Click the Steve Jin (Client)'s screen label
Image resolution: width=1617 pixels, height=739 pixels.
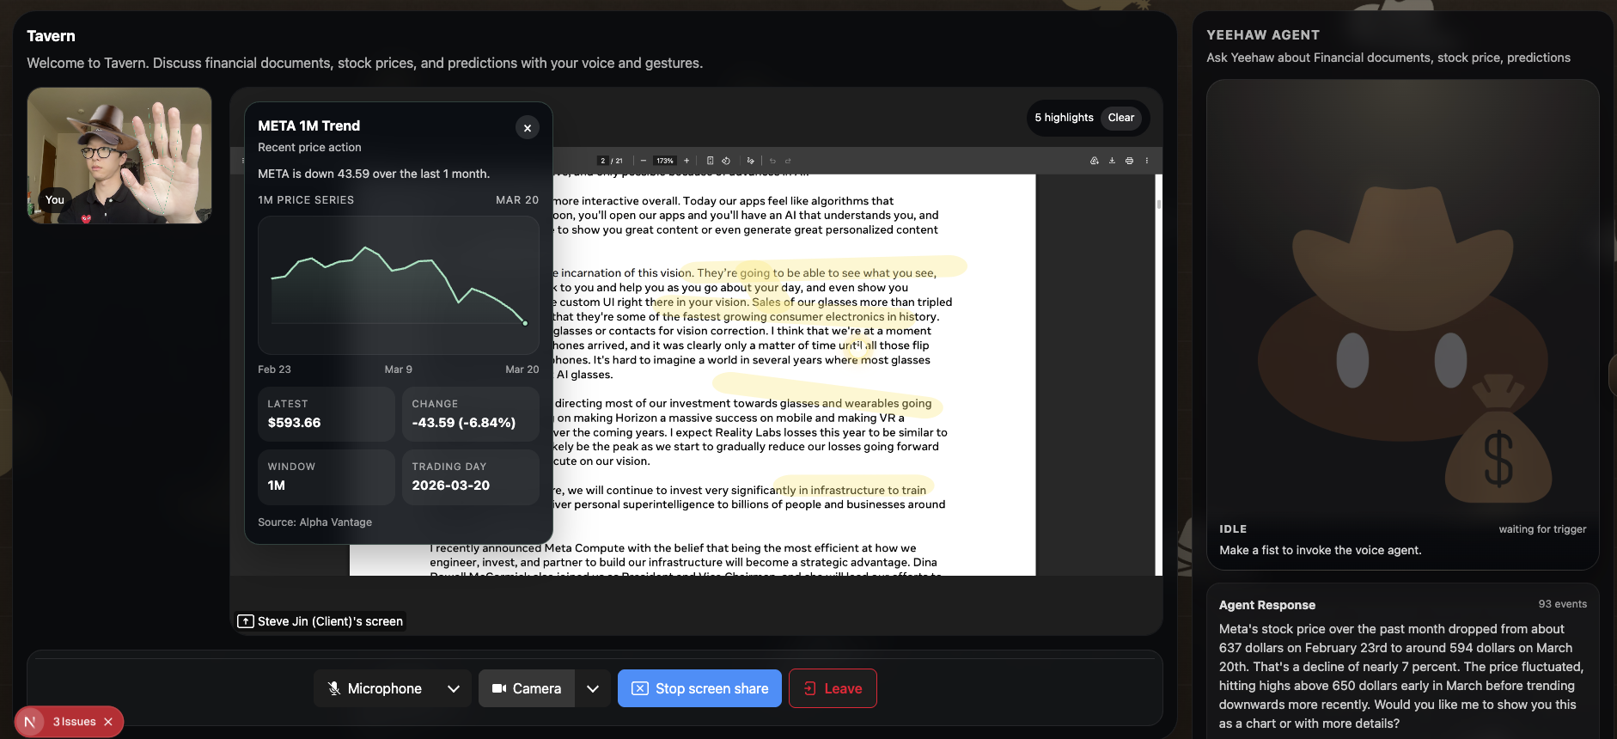tap(330, 621)
